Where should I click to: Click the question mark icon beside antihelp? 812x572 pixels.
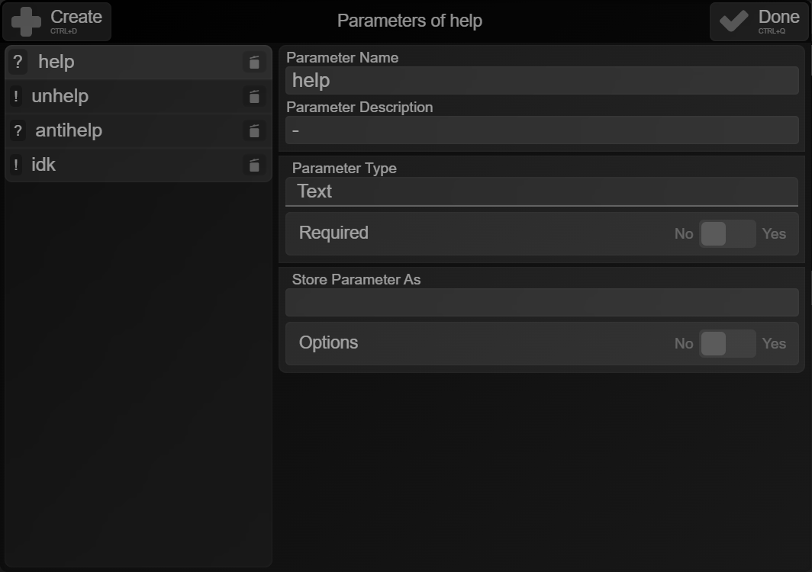(x=18, y=130)
